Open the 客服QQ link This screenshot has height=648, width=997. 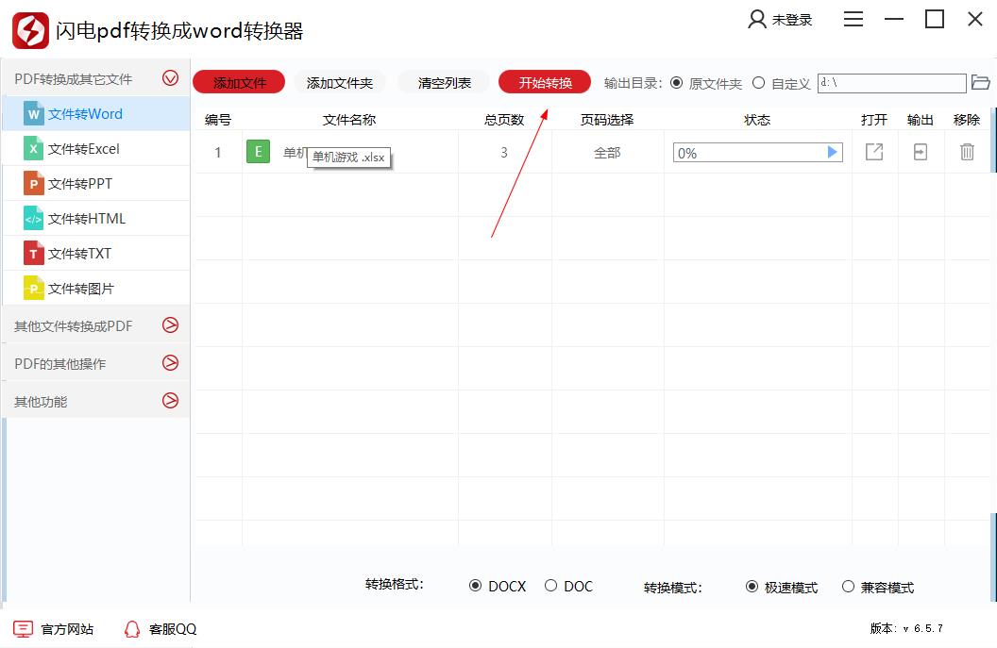[173, 629]
